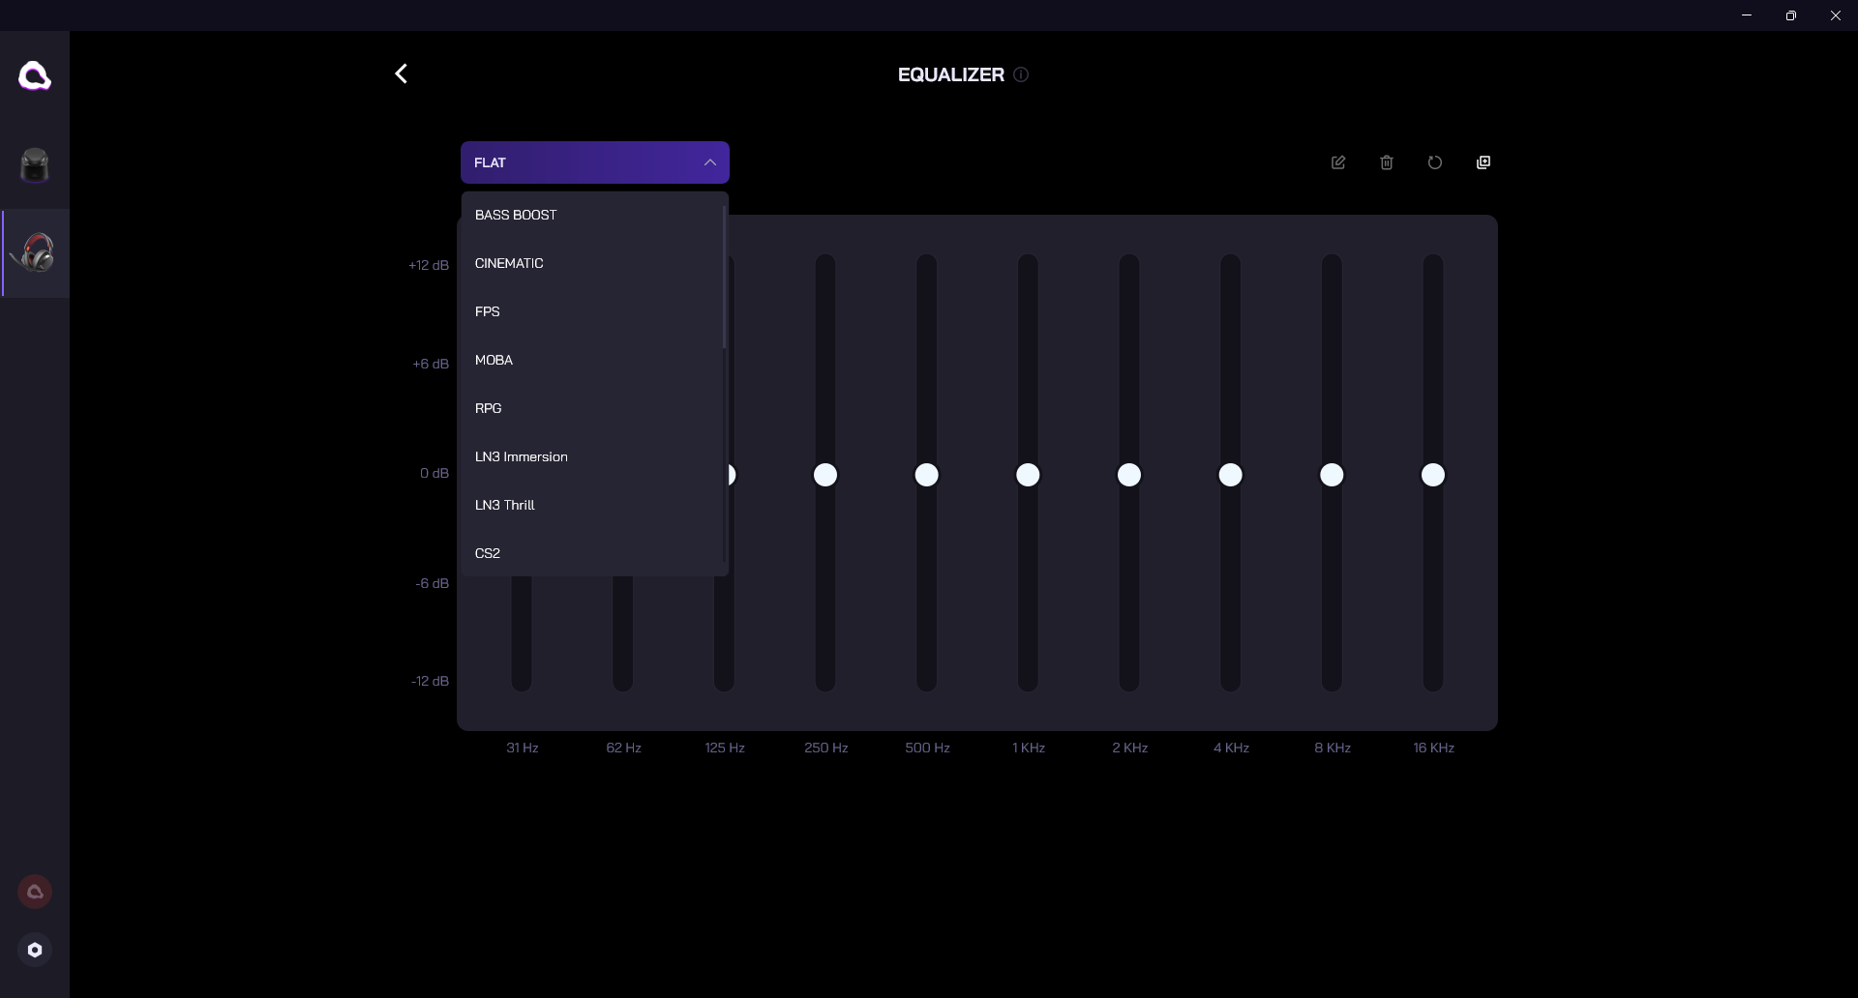The height and width of the screenshot is (998, 1858).
Task: Delete preset using trash icon
Action: [x=1387, y=162]
